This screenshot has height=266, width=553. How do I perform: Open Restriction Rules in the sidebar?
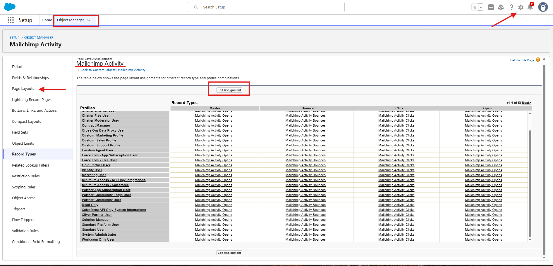pyautogui.click(x=26, y=176)
